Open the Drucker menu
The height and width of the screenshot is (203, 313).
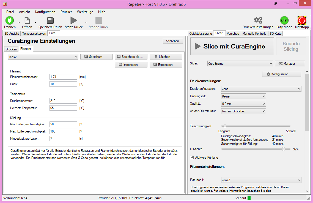point(66,12)
